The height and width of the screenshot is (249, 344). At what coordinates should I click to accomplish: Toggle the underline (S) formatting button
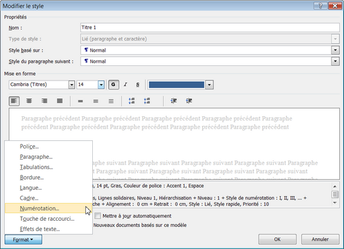click(138, 85)
